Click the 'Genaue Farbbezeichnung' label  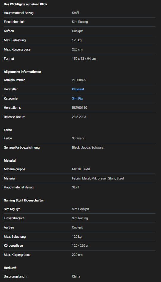pyautogui.click(x=22, y=147)
